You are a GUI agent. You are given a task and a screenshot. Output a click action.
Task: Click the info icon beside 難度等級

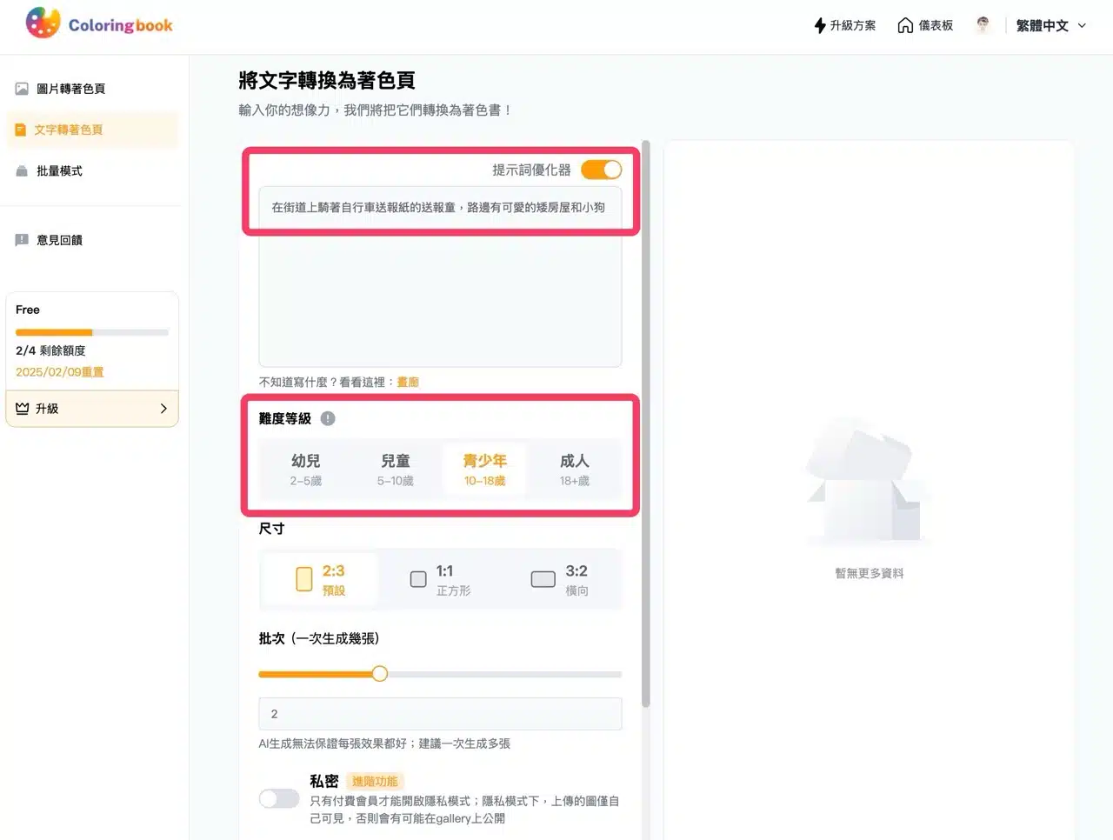tap(328, 418)
